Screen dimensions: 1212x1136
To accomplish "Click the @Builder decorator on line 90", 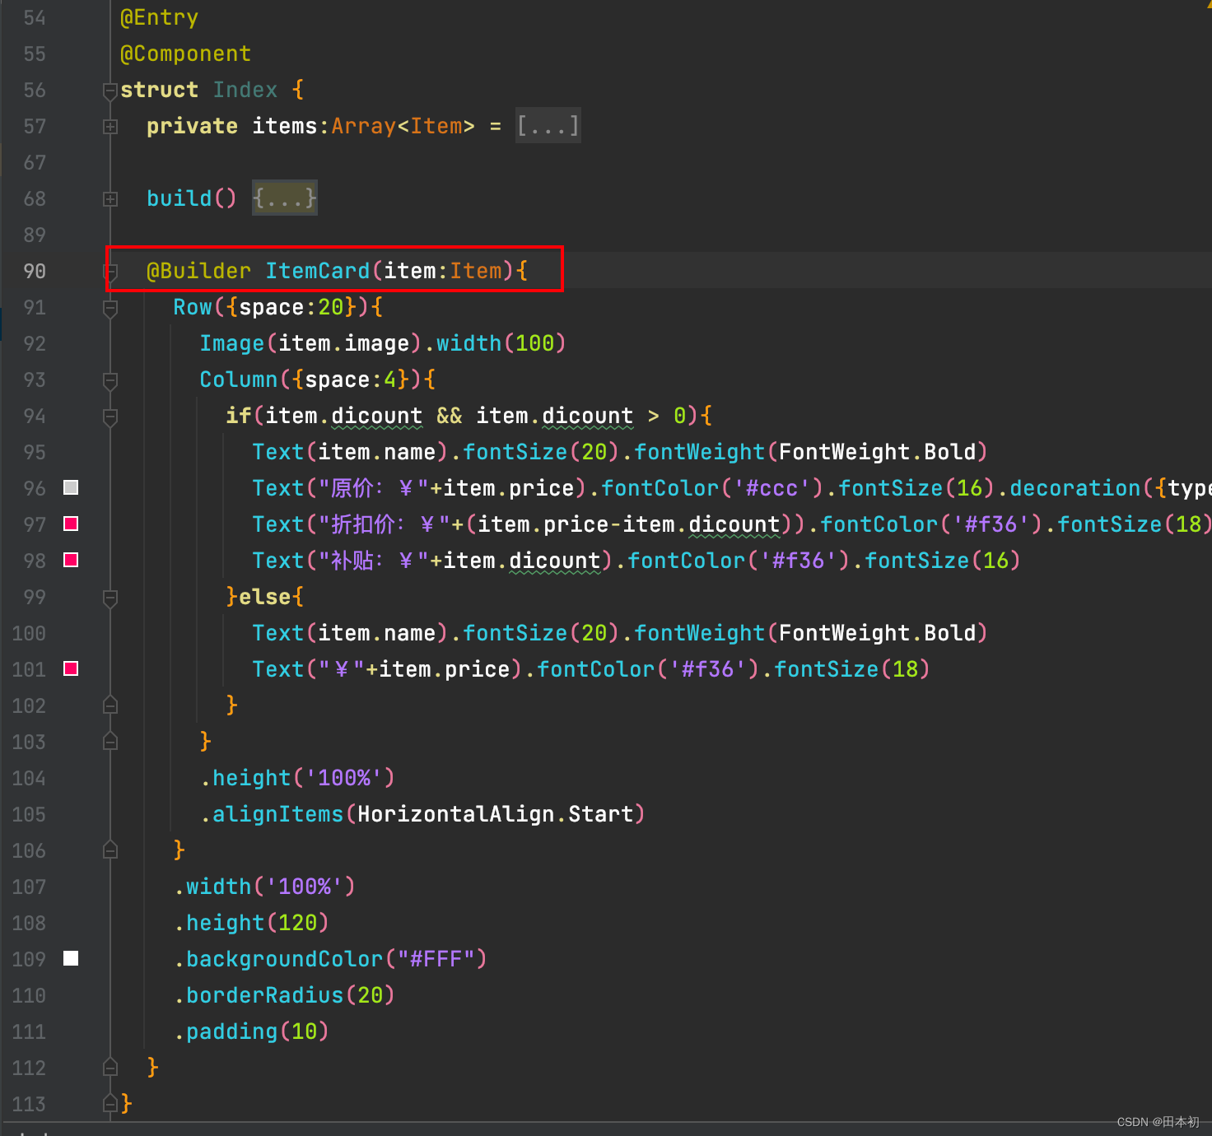I will click(198, 272).
